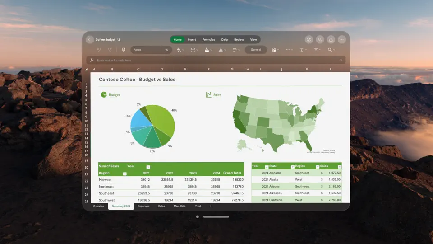Viewport: 433px width, 244px height.
Task: Toggle the Year pivot filter button
Action: click(x=148, y=167)
